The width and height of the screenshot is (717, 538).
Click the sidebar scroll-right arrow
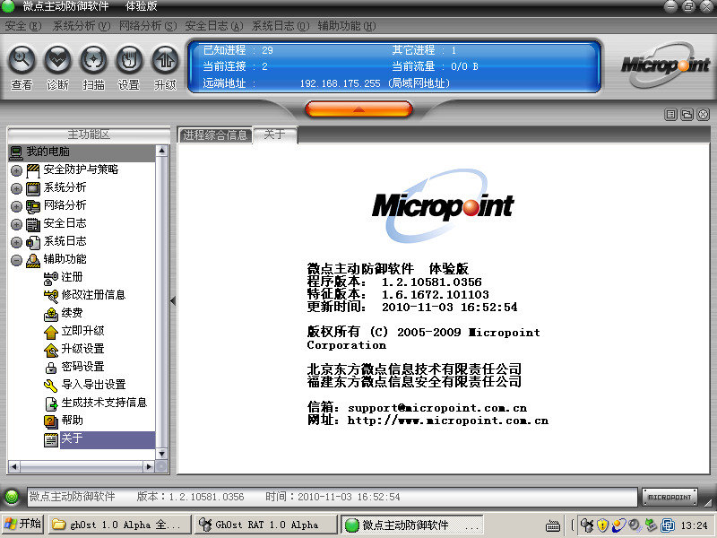pos(148,466)
